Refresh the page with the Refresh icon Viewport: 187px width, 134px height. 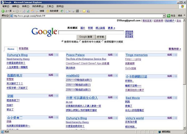pyautogui.click(x=28, y=11)
